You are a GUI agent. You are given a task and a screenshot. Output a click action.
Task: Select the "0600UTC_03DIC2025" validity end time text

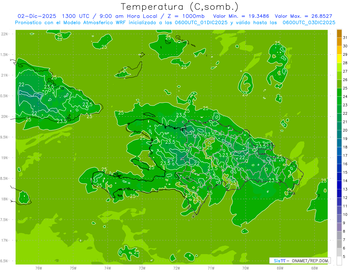point(309,23)
